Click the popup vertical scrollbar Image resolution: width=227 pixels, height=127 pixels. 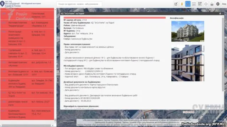(223, 55)
